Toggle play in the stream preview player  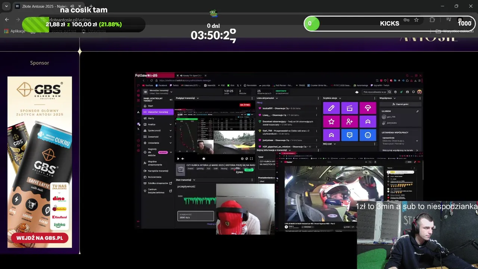coord(178,159)
